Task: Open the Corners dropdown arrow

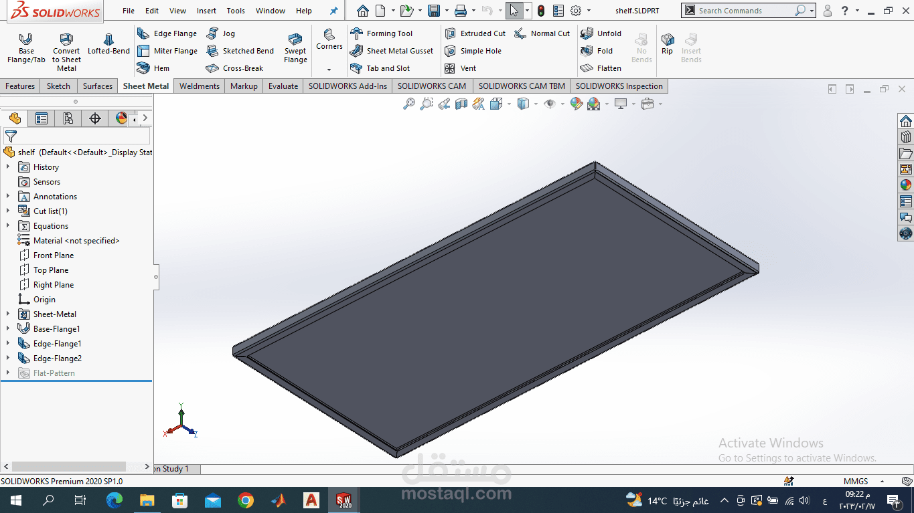Action: point(329,70)
